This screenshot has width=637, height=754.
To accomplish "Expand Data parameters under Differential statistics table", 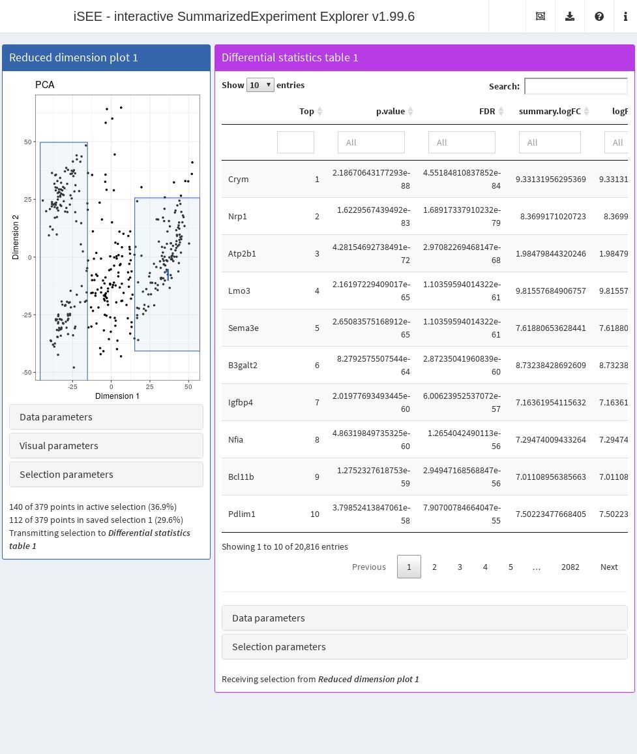I will click(424, 618).
